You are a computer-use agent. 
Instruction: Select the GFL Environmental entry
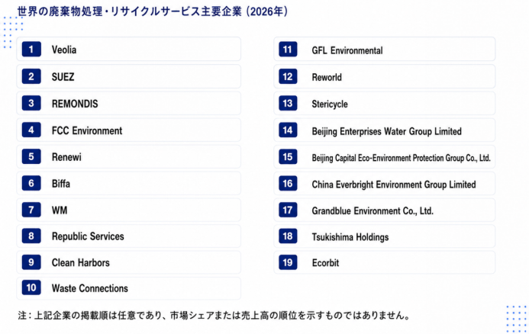(384, 50)
